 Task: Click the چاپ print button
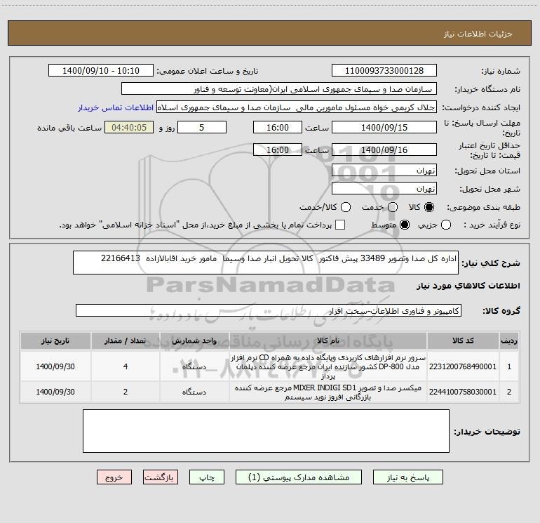(x=207, y=477)
